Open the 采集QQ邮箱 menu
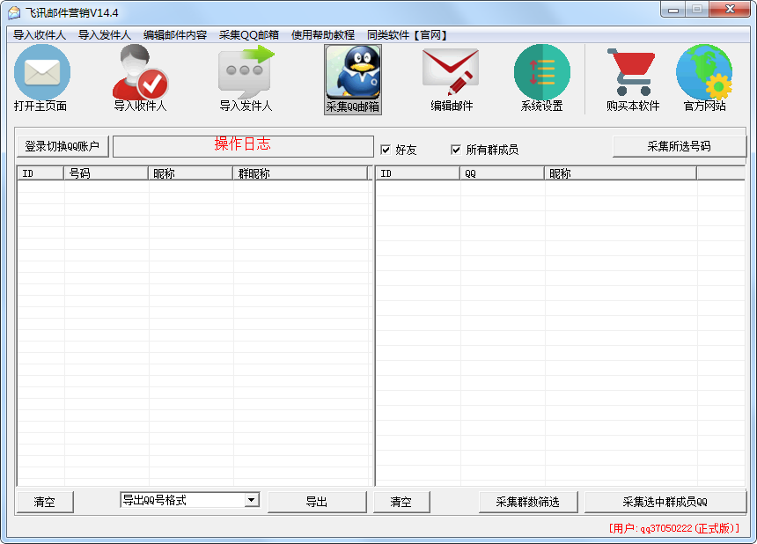The height and width of the screenshot is (544, 757). click(249, 35)
